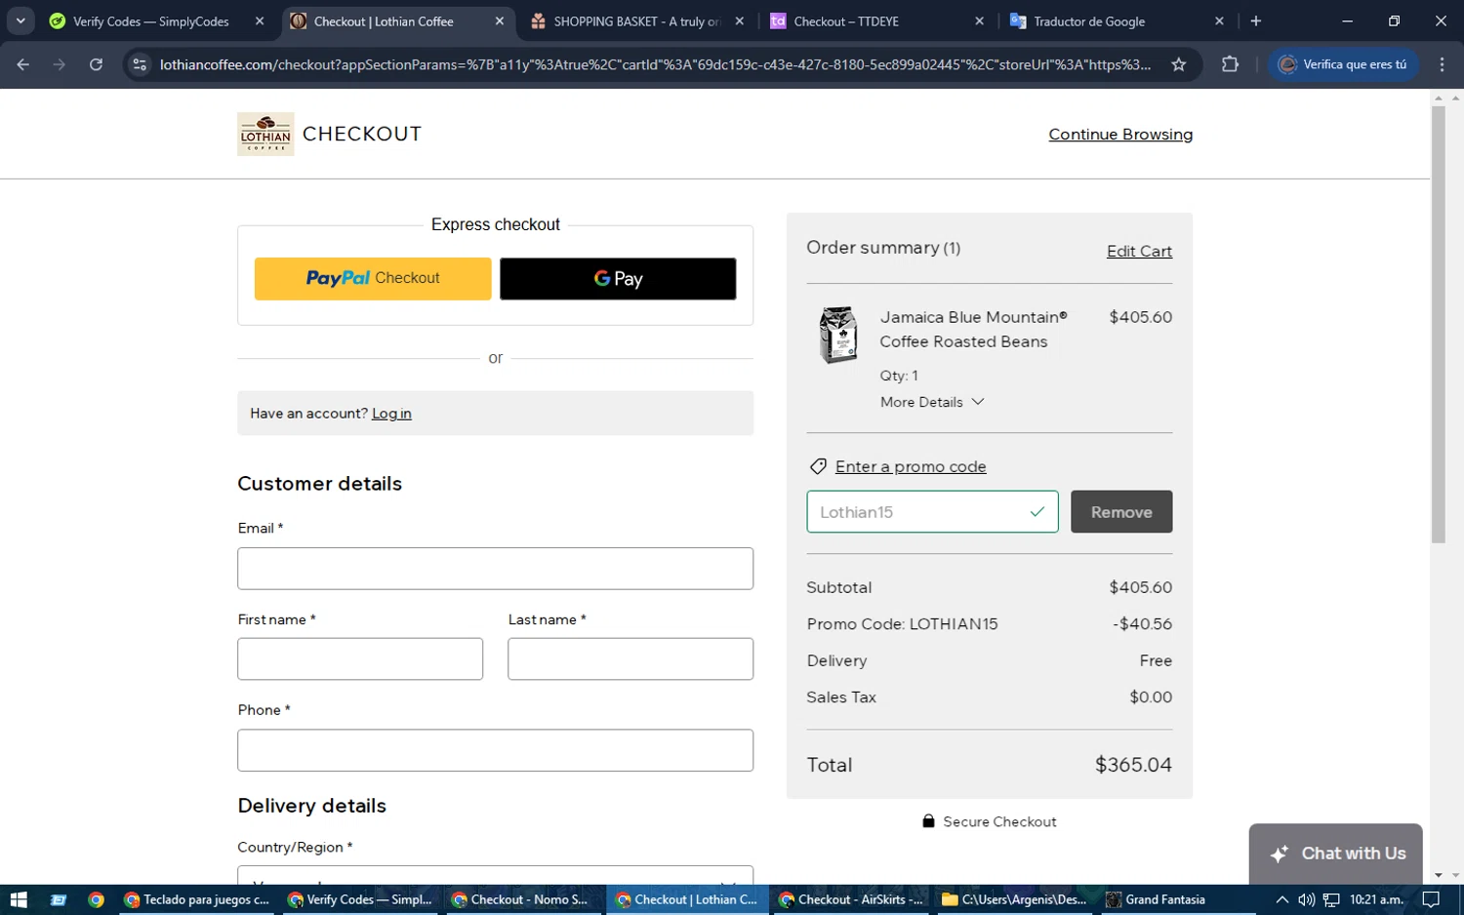
Task: Open the pinned Chrome taskbar icon
Action: (96, 899)
